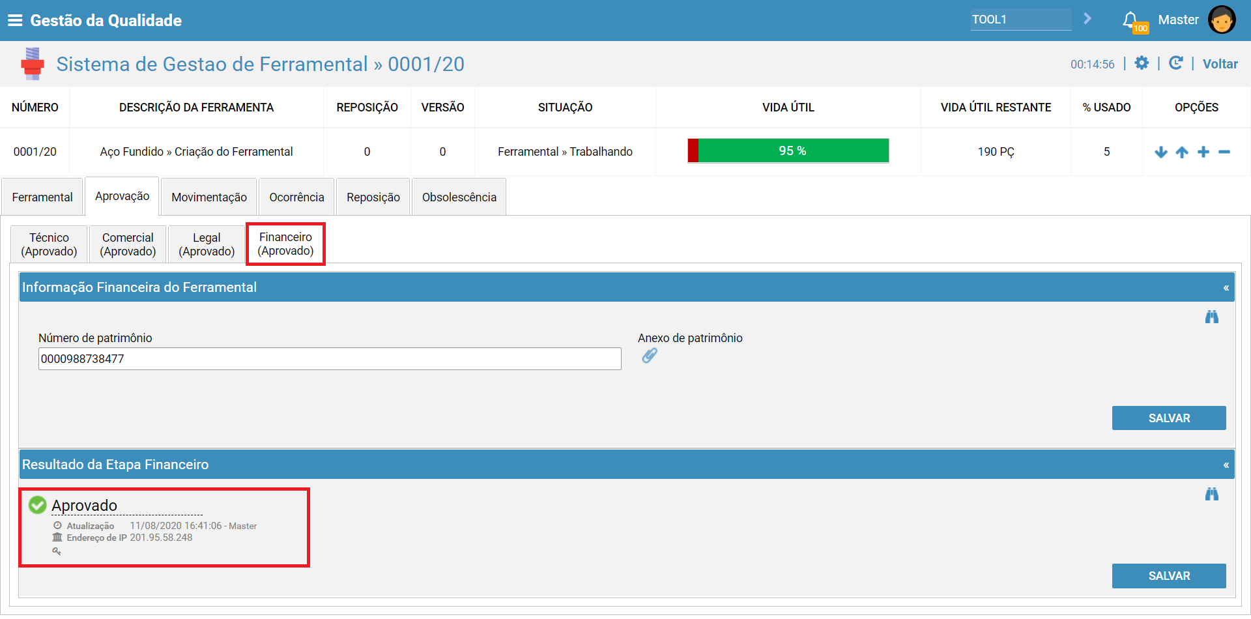The width and height of the screenshot is (1251, 619).
Task: Open the Obsolescência tab
Action: pos(459,197)
